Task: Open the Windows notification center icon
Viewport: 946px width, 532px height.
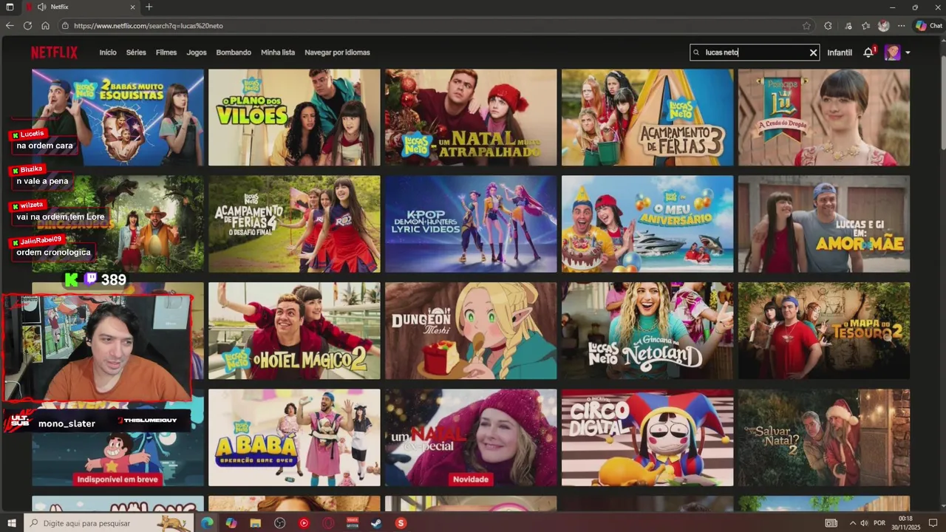Action: 933,523
